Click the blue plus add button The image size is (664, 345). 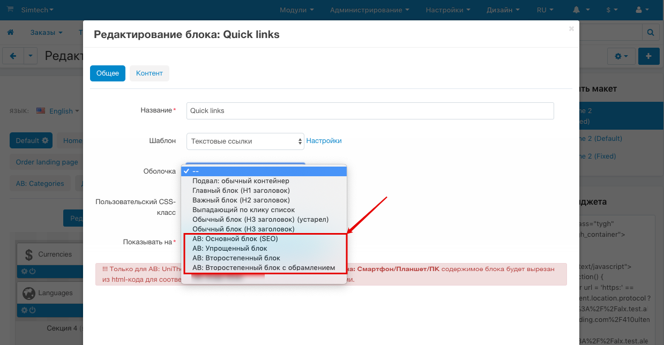tap(649, 56)
